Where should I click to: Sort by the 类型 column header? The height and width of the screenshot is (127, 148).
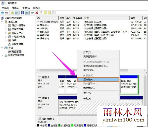pyautogui.click(x=69, y=18)
